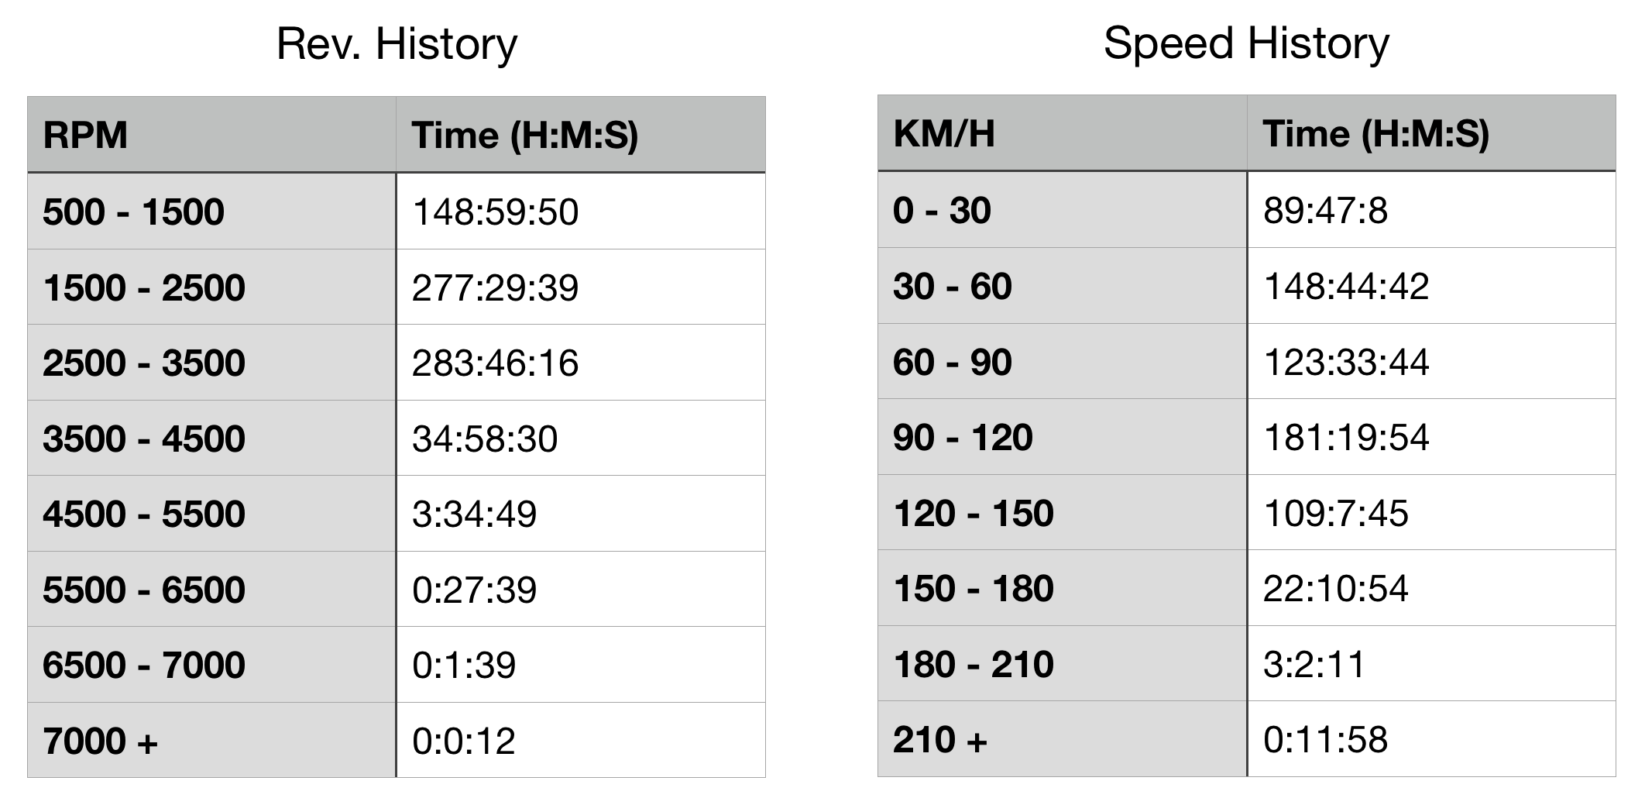Image resolution: width=1645 pixels, height=805 pixels.
Task: Click the 34:58:30 time cell
Action: 485,439
